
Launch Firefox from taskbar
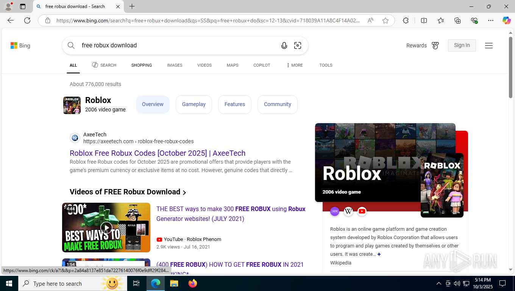(x=193, y=283)
